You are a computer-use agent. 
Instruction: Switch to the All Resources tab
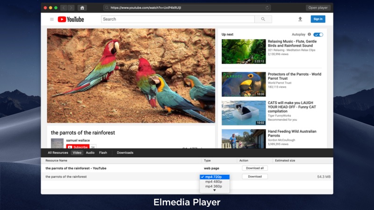click(58, 153)
